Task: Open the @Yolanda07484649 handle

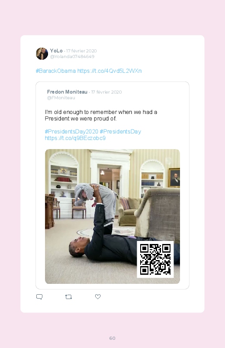Action: (x=72, y=57)
